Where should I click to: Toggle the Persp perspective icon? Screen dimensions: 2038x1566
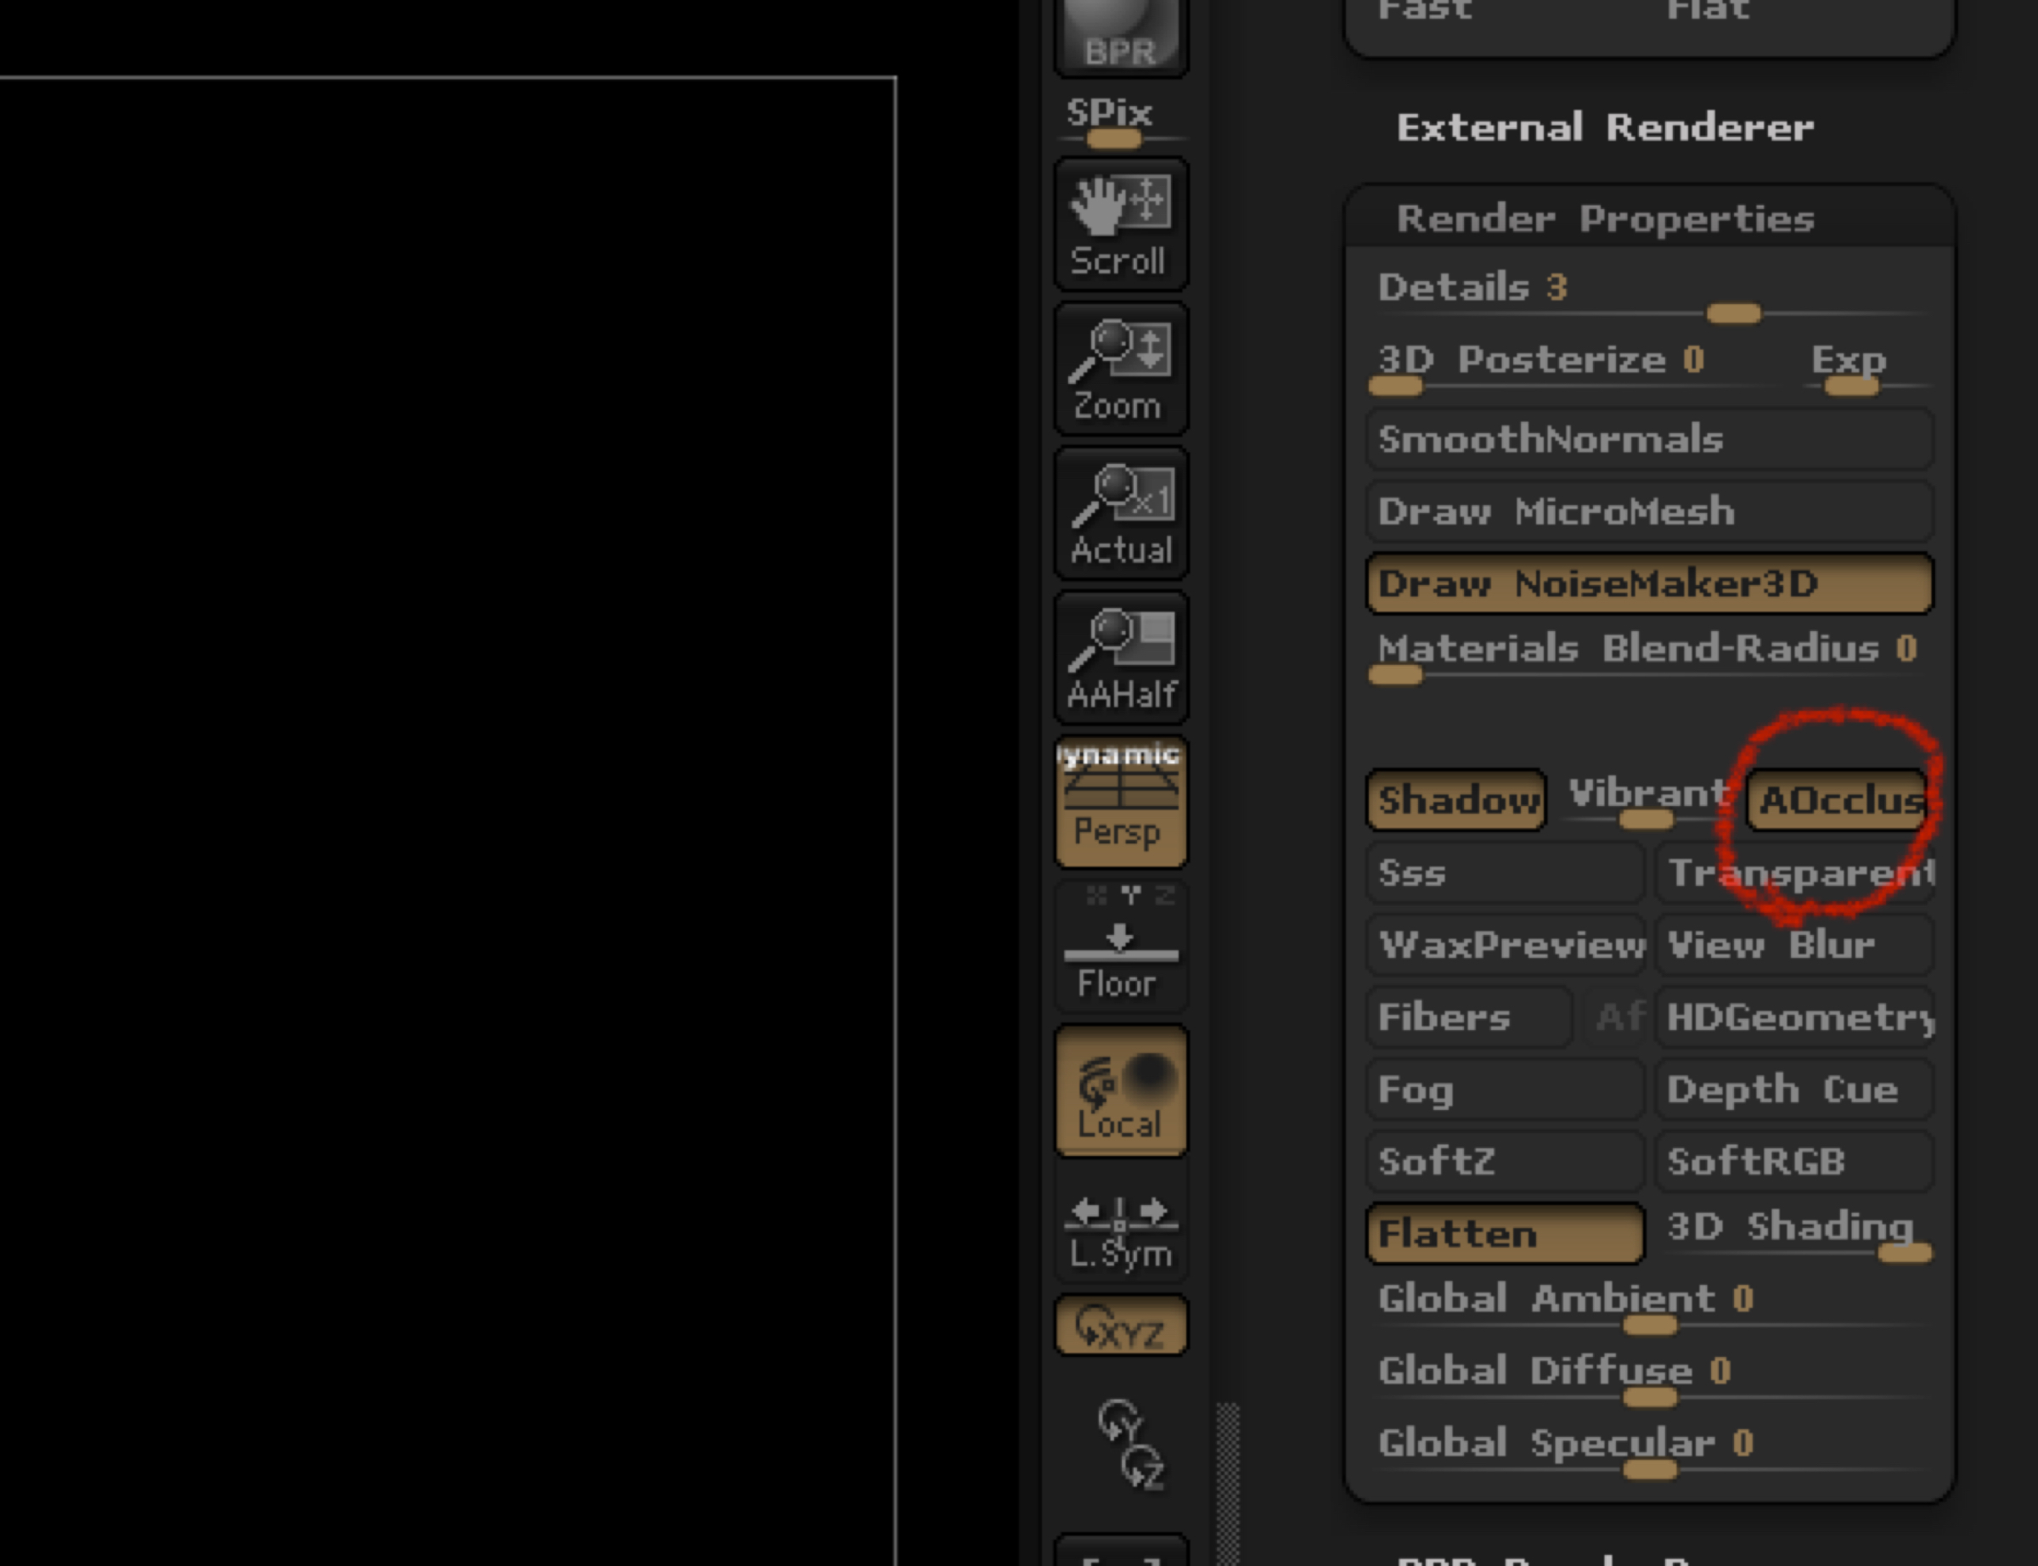(1120, 803)
